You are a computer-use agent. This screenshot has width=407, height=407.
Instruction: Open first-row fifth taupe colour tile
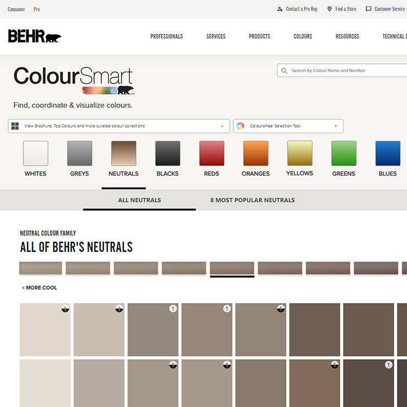tap(261, 329)
